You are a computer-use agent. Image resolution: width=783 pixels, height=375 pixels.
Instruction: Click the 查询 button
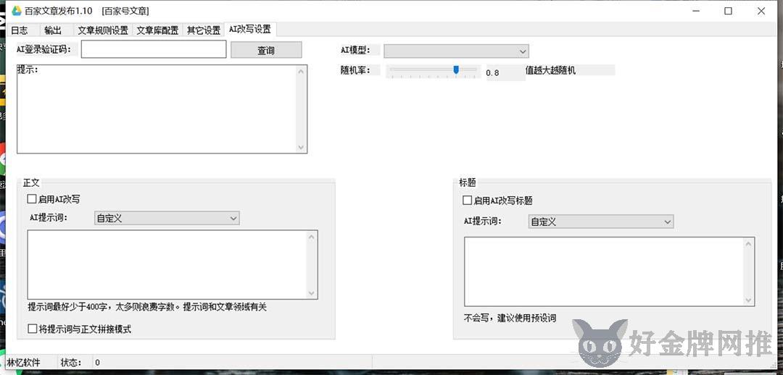point(266,50)
